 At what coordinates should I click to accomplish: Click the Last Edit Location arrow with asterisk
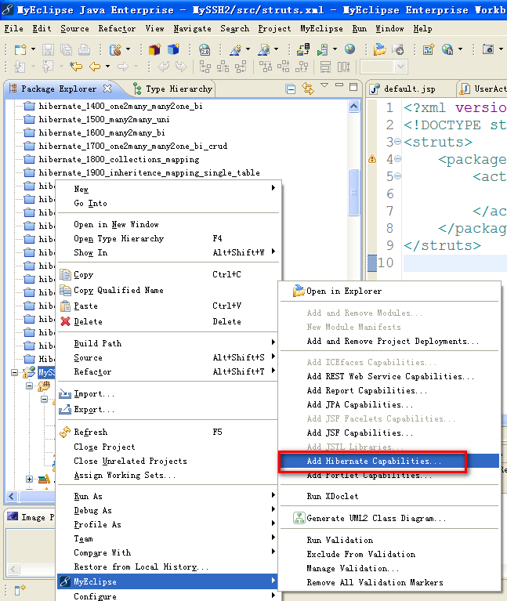[x=76, y=67]
